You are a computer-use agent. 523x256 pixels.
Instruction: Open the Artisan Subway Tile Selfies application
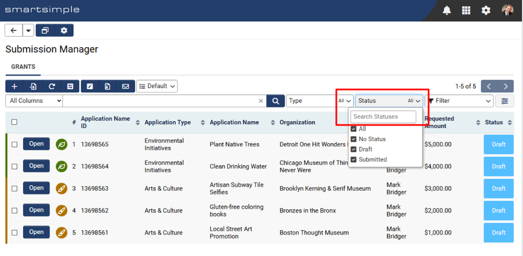36,188
